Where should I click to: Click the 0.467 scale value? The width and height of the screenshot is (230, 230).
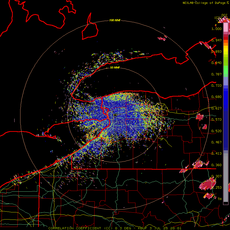tap(216, 142)
